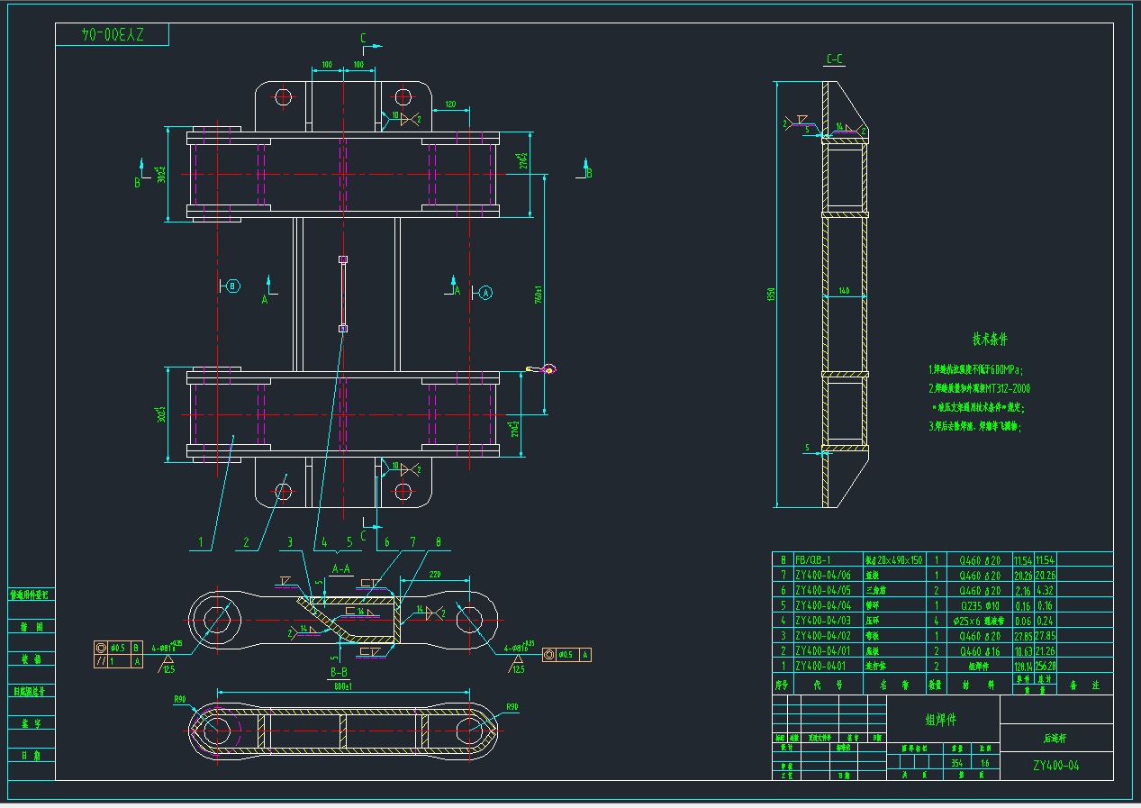Select the Φ25×6 material cell
Image resolution: width=1141 pixels, height=808 pixels.
tap(980, 621)
